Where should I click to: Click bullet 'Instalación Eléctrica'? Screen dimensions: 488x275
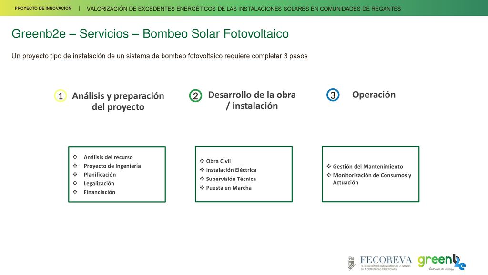click(x=231, y=170)
